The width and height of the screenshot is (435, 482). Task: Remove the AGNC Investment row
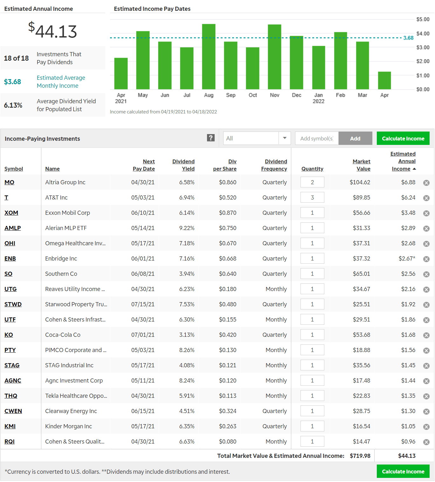[x=426, y=381]
